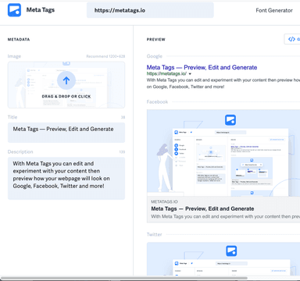The width and height of the screenshot is (300, 281).
Task: Click Facebook card title text
Action: point(202,208)
